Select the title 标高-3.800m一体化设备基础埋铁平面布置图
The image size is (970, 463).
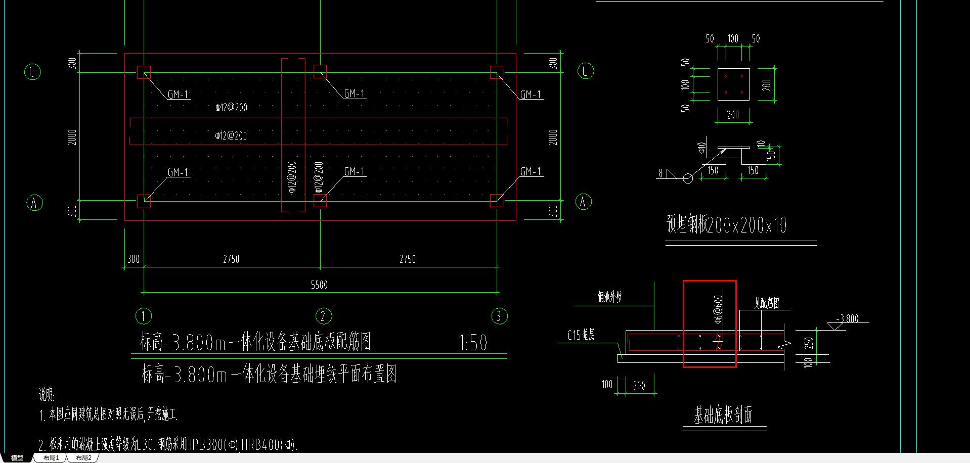click(269, 374)
